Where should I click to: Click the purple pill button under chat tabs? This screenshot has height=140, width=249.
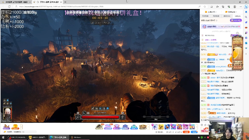[x=236, y=20]
